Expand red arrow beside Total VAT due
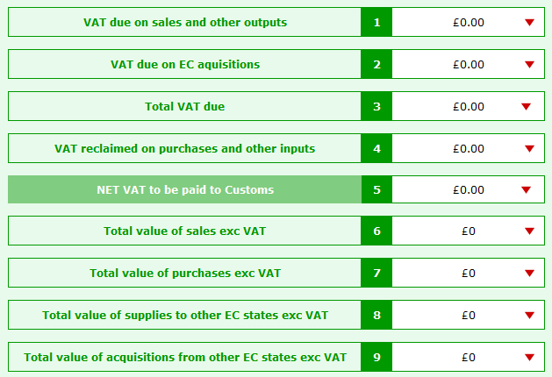 pos(527,107)
